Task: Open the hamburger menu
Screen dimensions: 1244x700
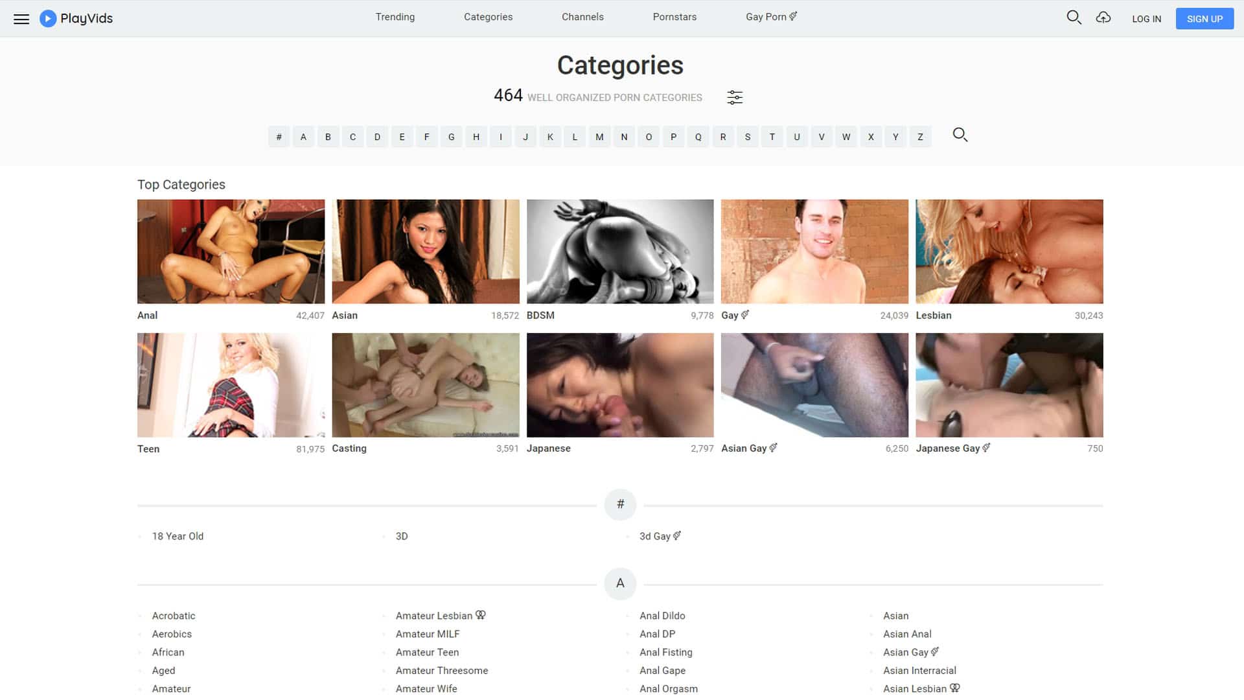Action: click(21, 19)
